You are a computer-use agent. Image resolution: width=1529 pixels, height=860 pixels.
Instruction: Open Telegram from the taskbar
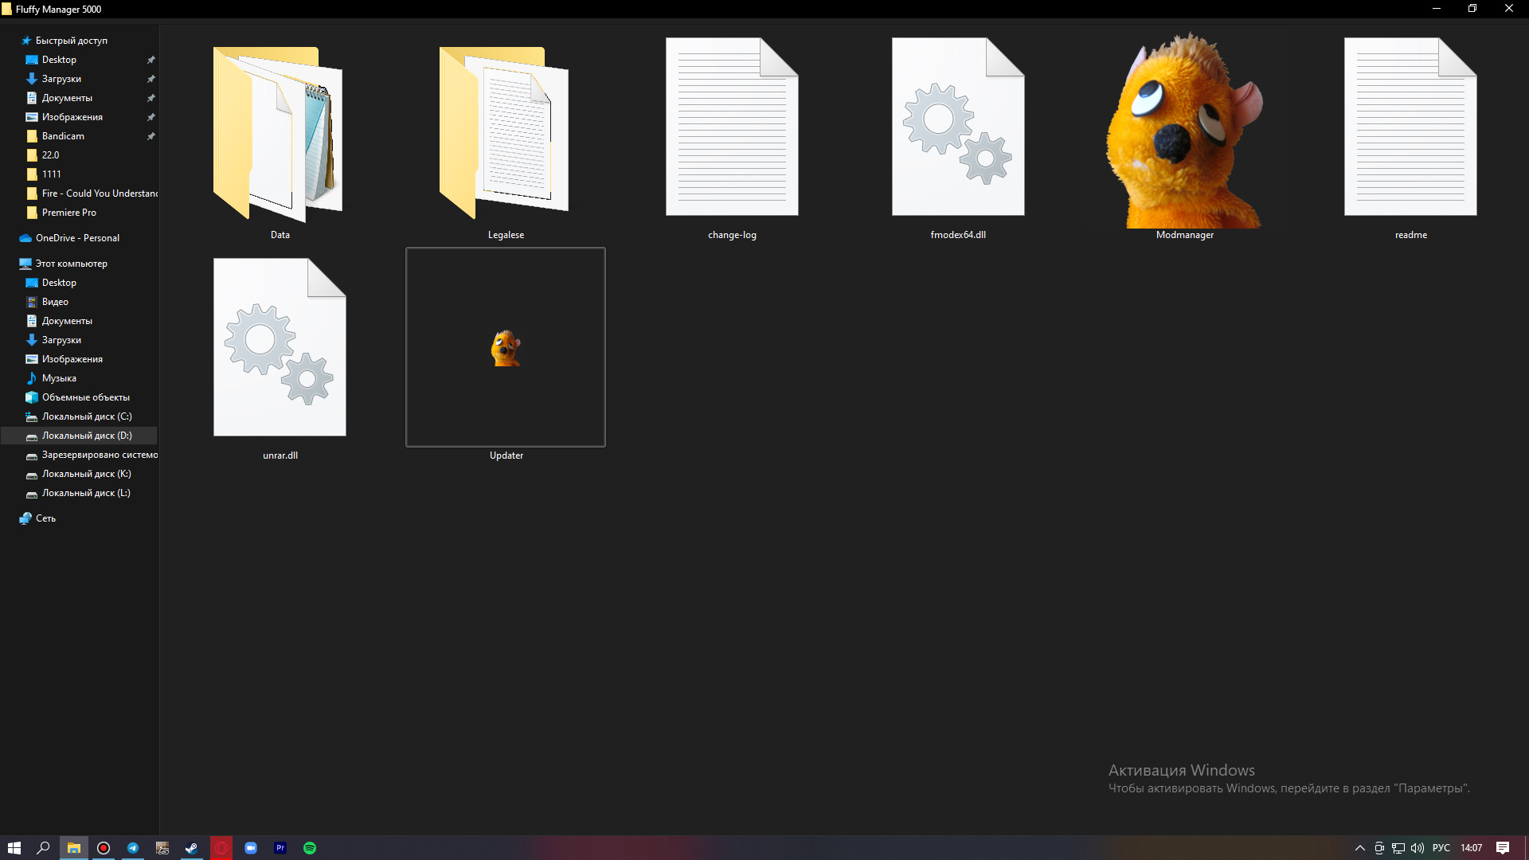[133, 848]
